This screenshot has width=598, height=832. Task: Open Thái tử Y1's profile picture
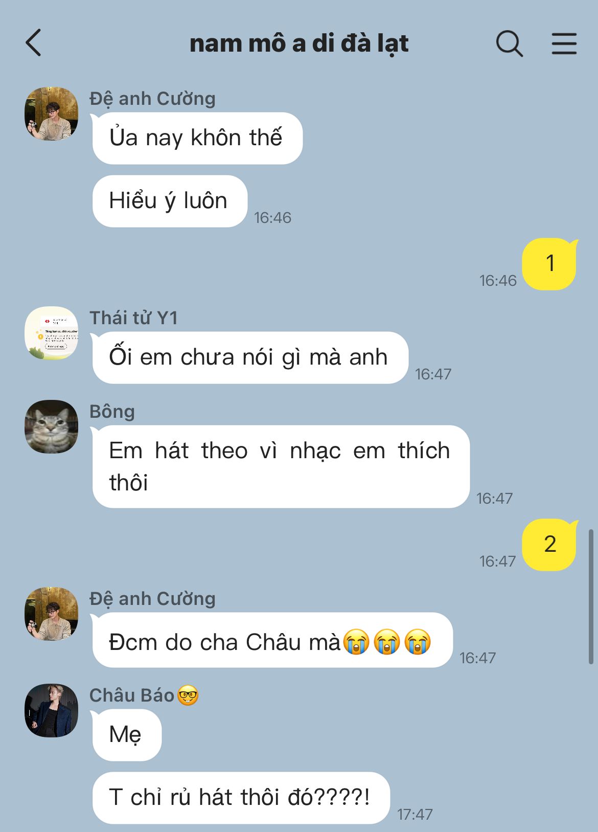[x=52, y=333]
